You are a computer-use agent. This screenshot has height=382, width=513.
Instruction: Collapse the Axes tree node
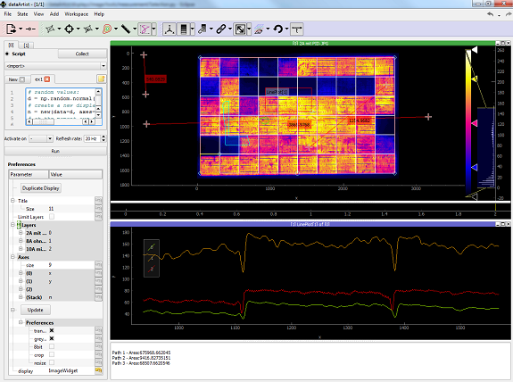12,257
